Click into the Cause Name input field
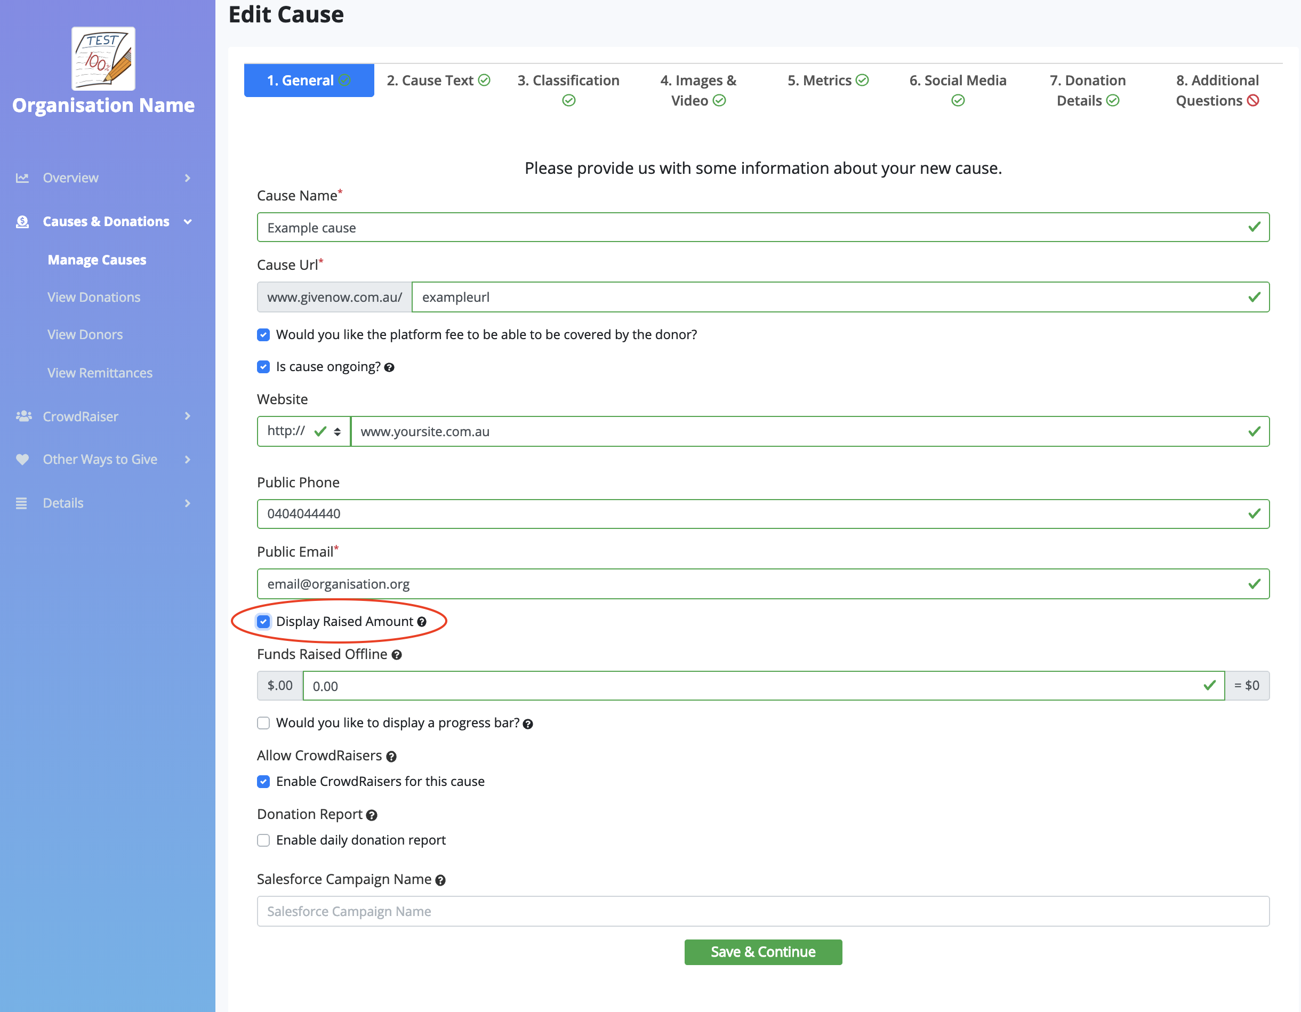Image resolution: width=1301 pixels, height=1012 pixels. [x=763, y=227]
